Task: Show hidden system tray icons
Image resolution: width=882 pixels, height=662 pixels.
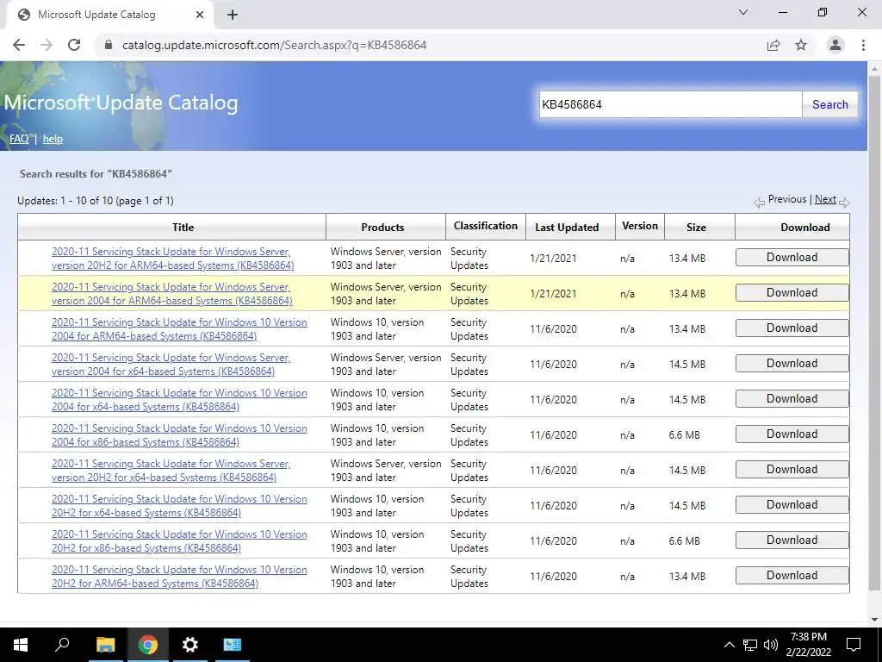Action: [x=729, y=645]
